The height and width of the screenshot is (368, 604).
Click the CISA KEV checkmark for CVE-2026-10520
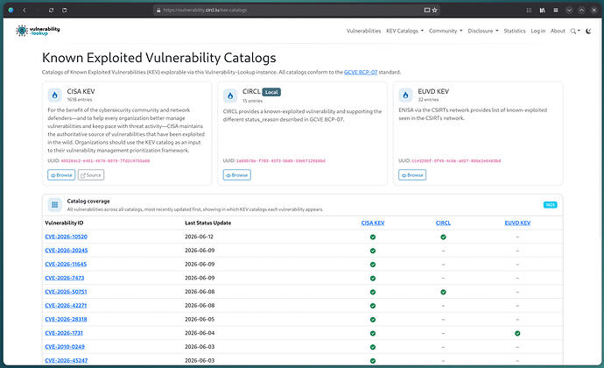(x=373, y=237)
